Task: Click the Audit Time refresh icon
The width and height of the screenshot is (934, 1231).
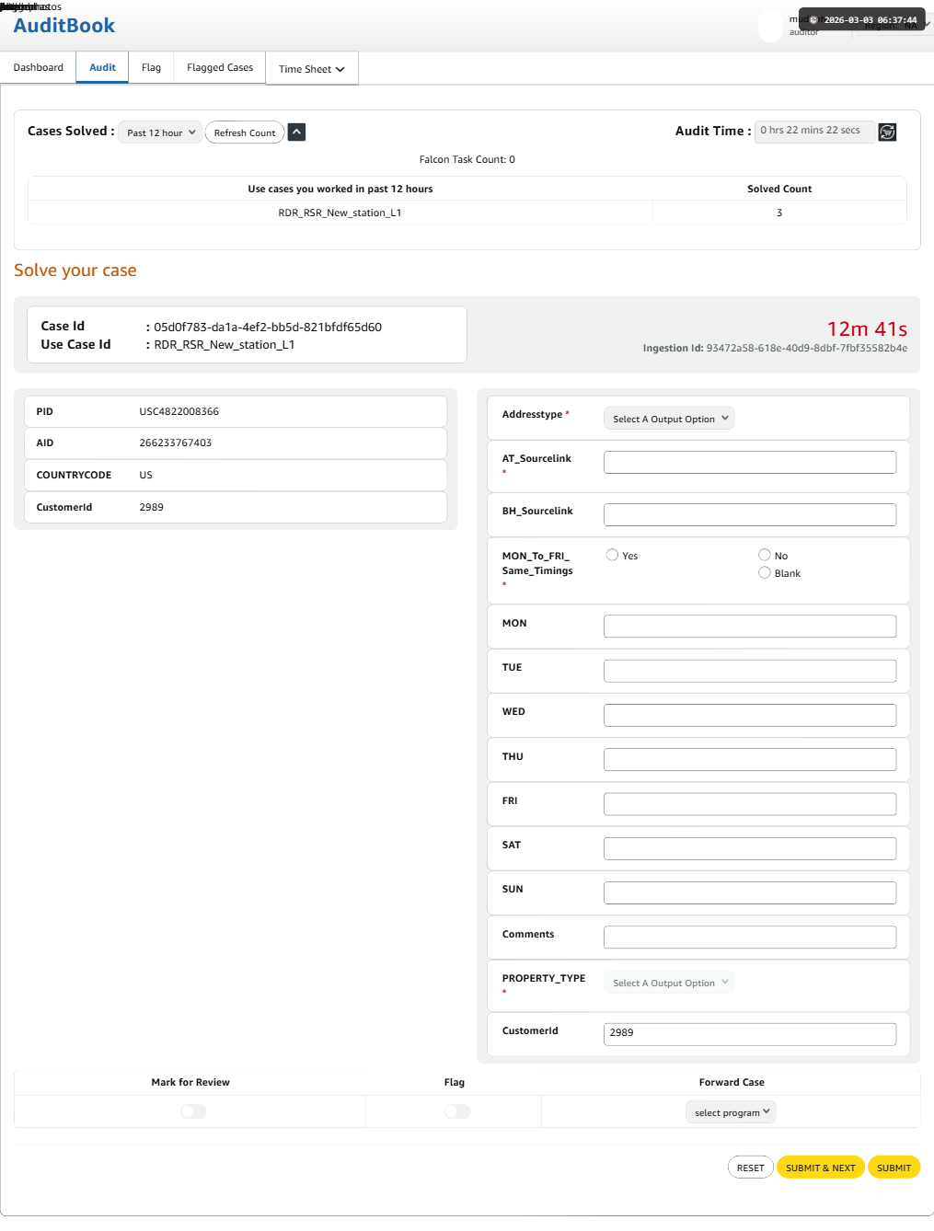Action: (887, 132)
